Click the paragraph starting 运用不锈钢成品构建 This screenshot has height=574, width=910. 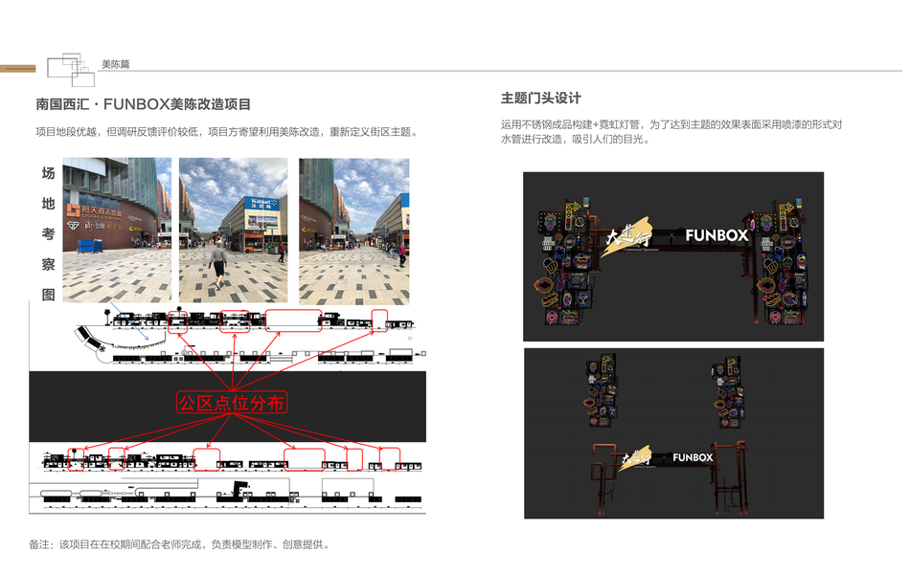pos(671,132)
